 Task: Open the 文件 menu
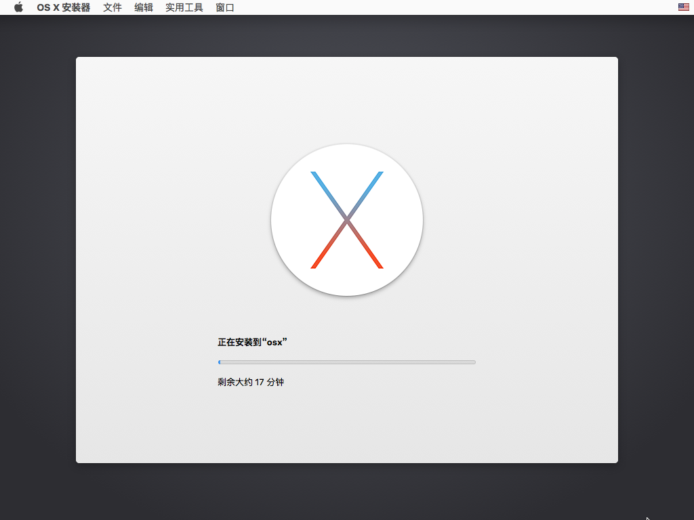click(x=113, y=7)
